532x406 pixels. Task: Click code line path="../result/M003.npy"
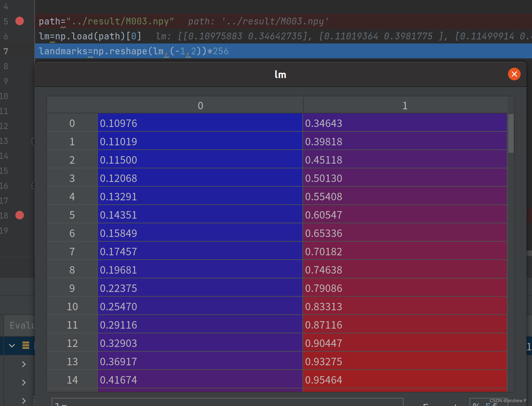tap(106, 21)
